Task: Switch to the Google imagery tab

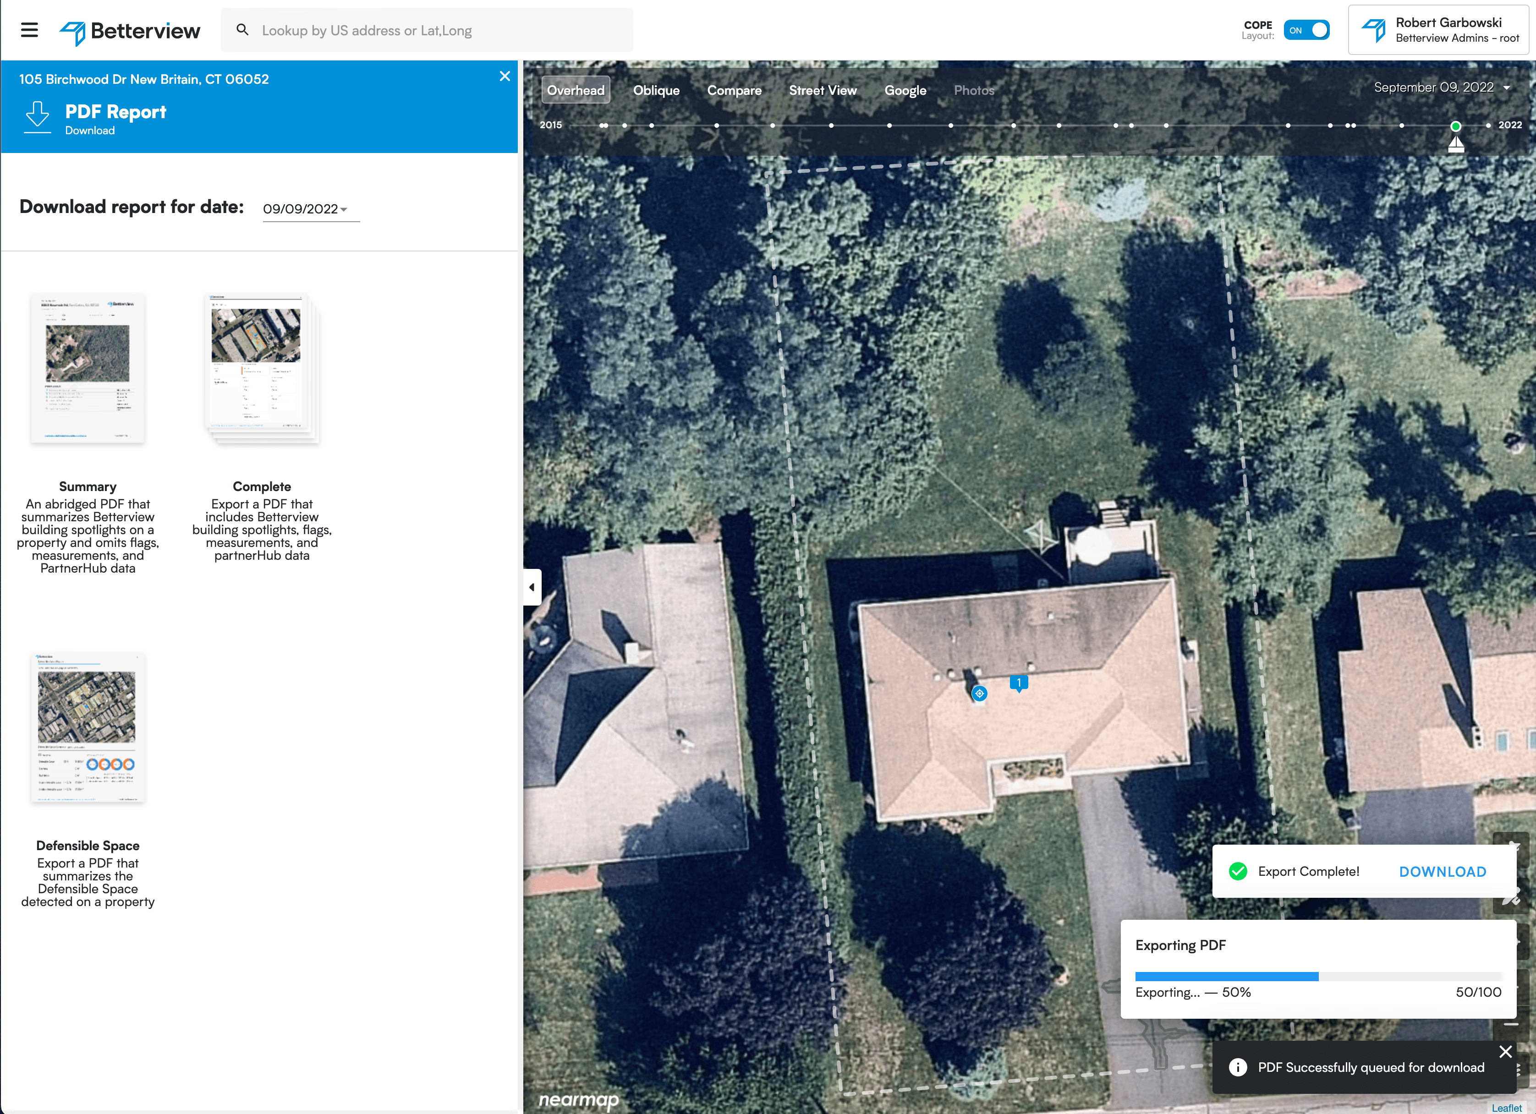Action: click(905, 90)
